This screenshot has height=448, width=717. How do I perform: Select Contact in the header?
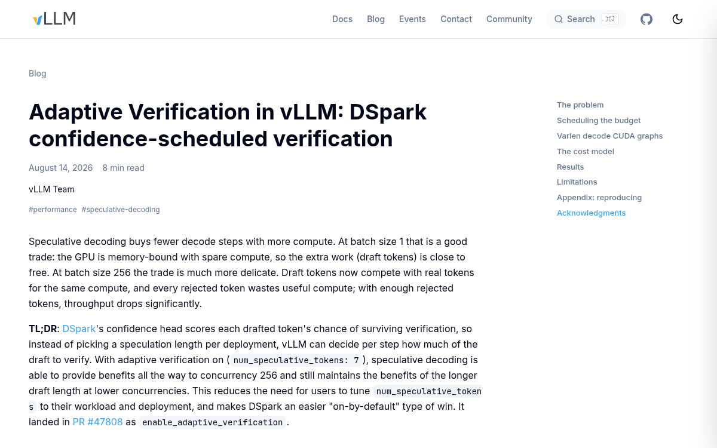[456, 19]
